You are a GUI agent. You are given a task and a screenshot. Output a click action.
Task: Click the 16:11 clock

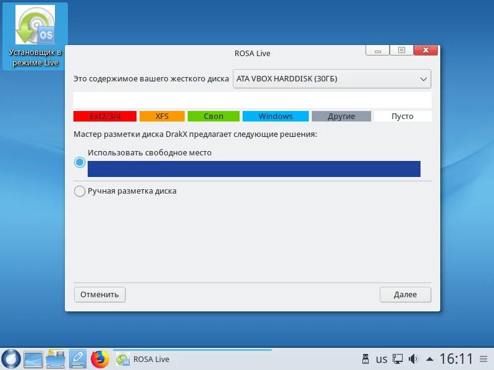coord(456,359)
